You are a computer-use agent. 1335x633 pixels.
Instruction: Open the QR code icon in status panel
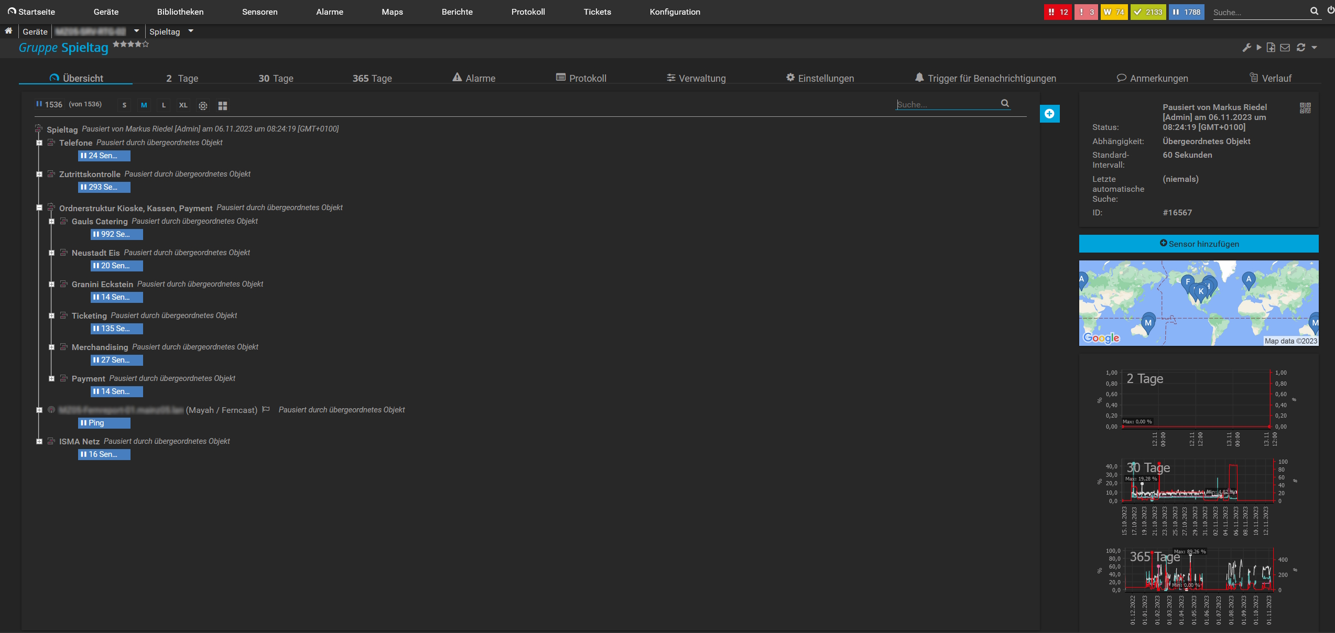[x=1305, y=108]
